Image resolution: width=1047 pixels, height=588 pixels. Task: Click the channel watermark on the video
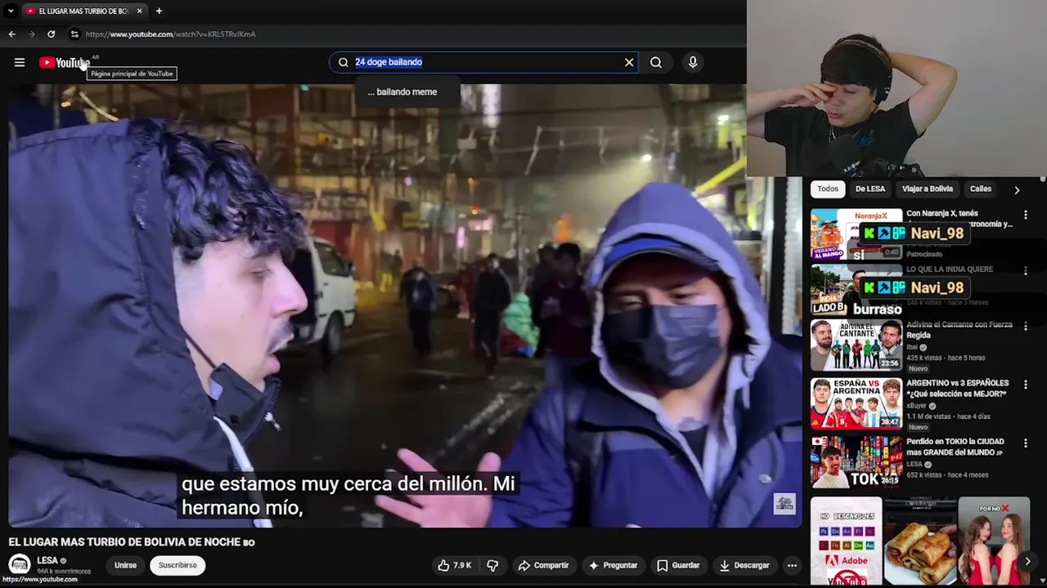(784, 504)
